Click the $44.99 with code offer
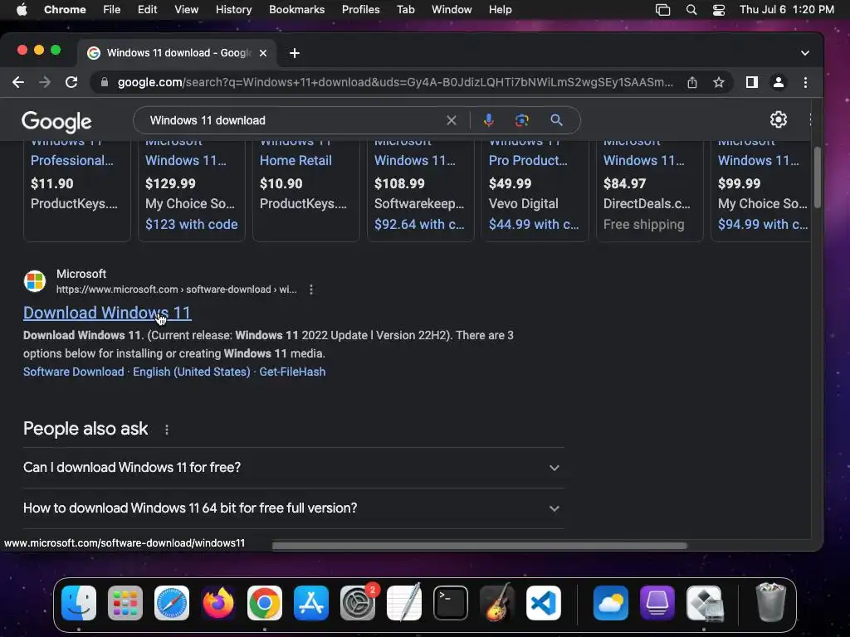Viewport: 850px width, 637px height. 534,224
